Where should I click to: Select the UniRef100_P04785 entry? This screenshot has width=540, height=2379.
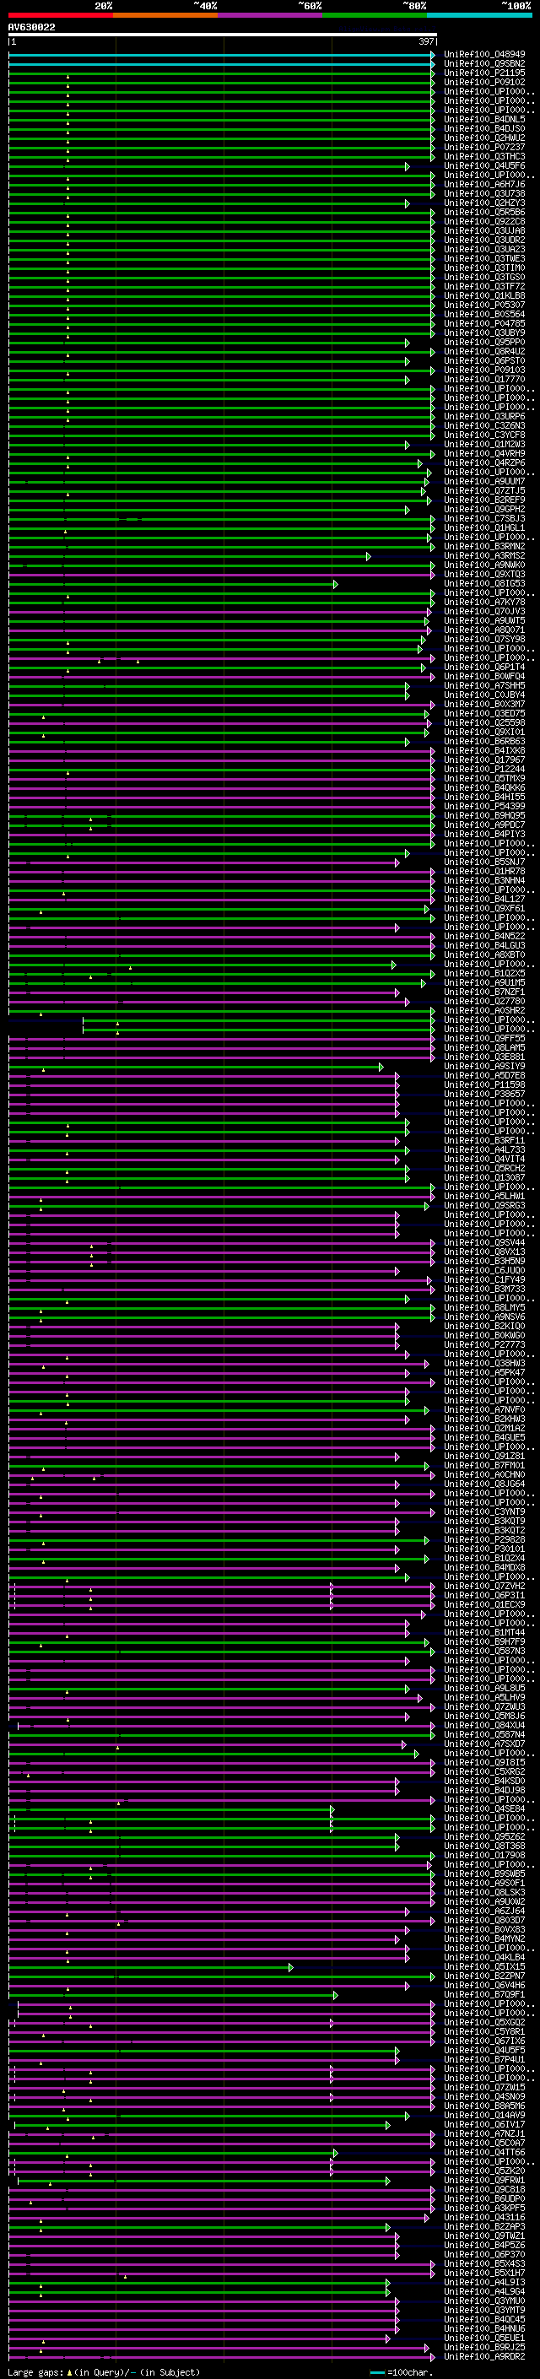point(483,323)
